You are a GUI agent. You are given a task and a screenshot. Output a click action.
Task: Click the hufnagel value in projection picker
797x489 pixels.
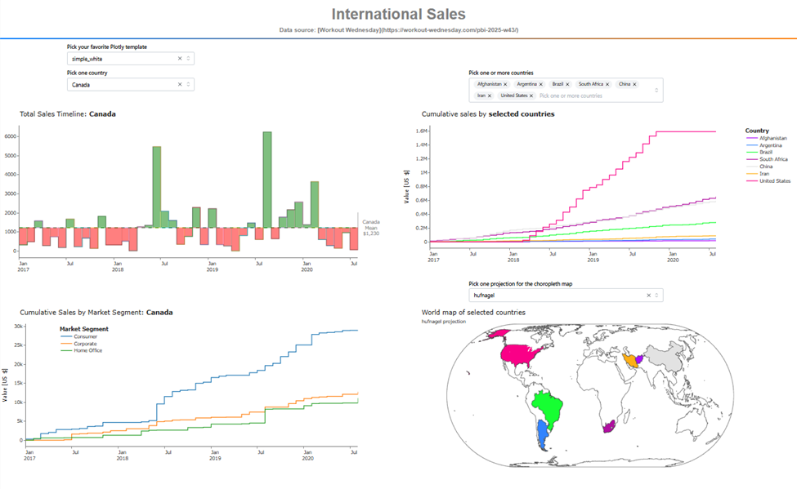pyautogui.click(x=484, y=296)
